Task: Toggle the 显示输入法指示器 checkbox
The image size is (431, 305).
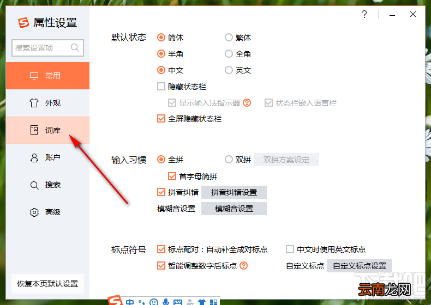Action: [x=172, y=103]
